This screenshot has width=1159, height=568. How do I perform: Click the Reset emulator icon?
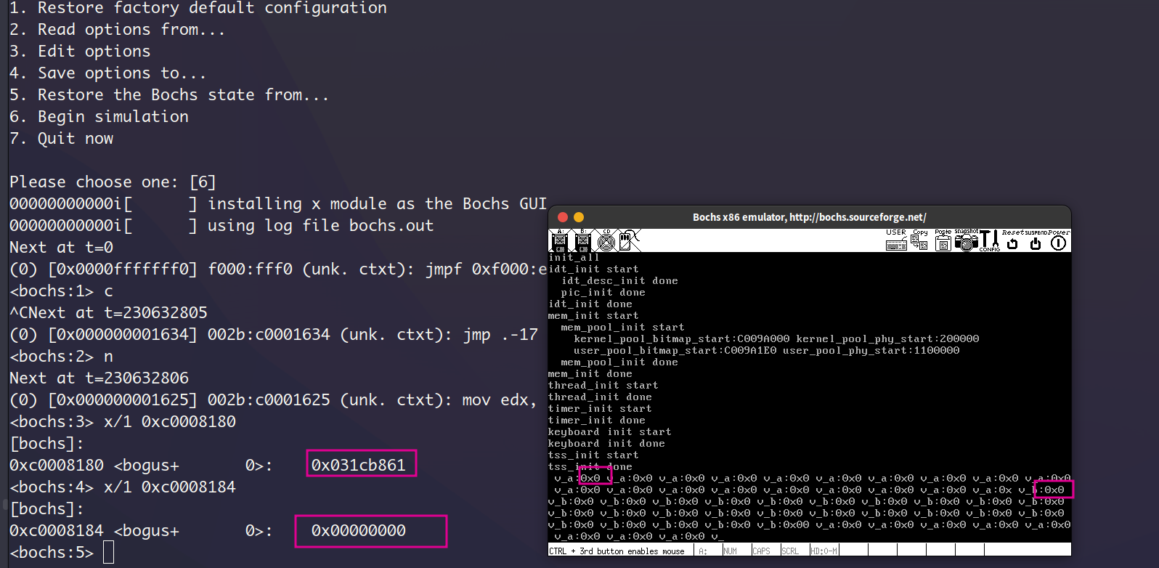click(x=1012, y=240)
